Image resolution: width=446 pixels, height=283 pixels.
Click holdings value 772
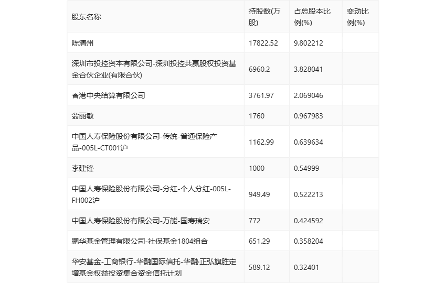click(254, 221)
